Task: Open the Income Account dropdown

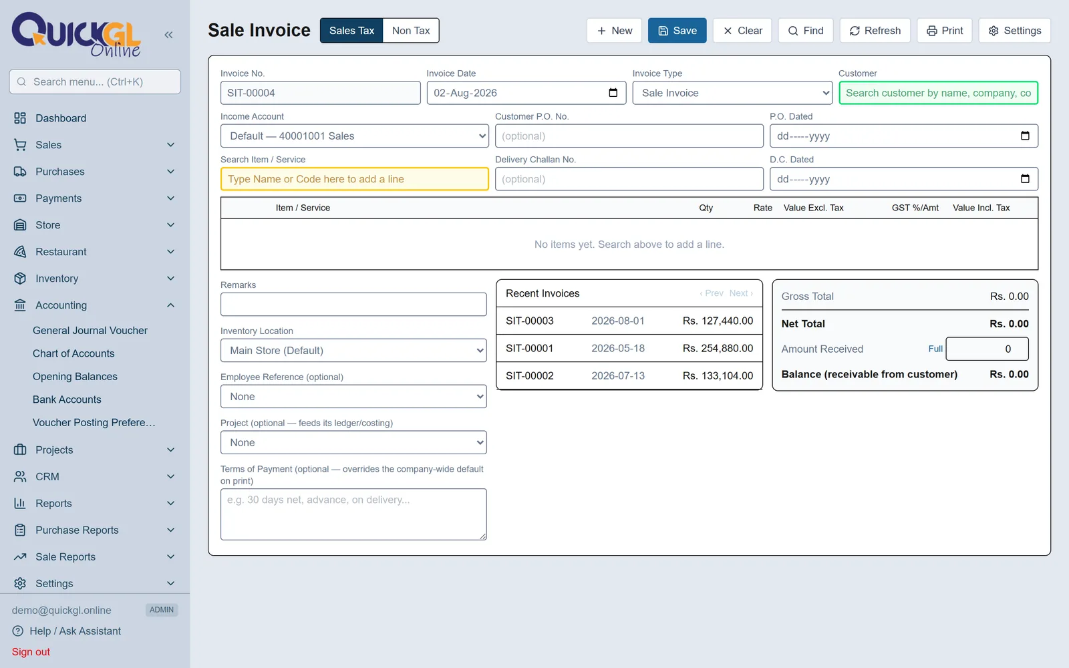Action: pyautogui.click(x=355, y=136)
